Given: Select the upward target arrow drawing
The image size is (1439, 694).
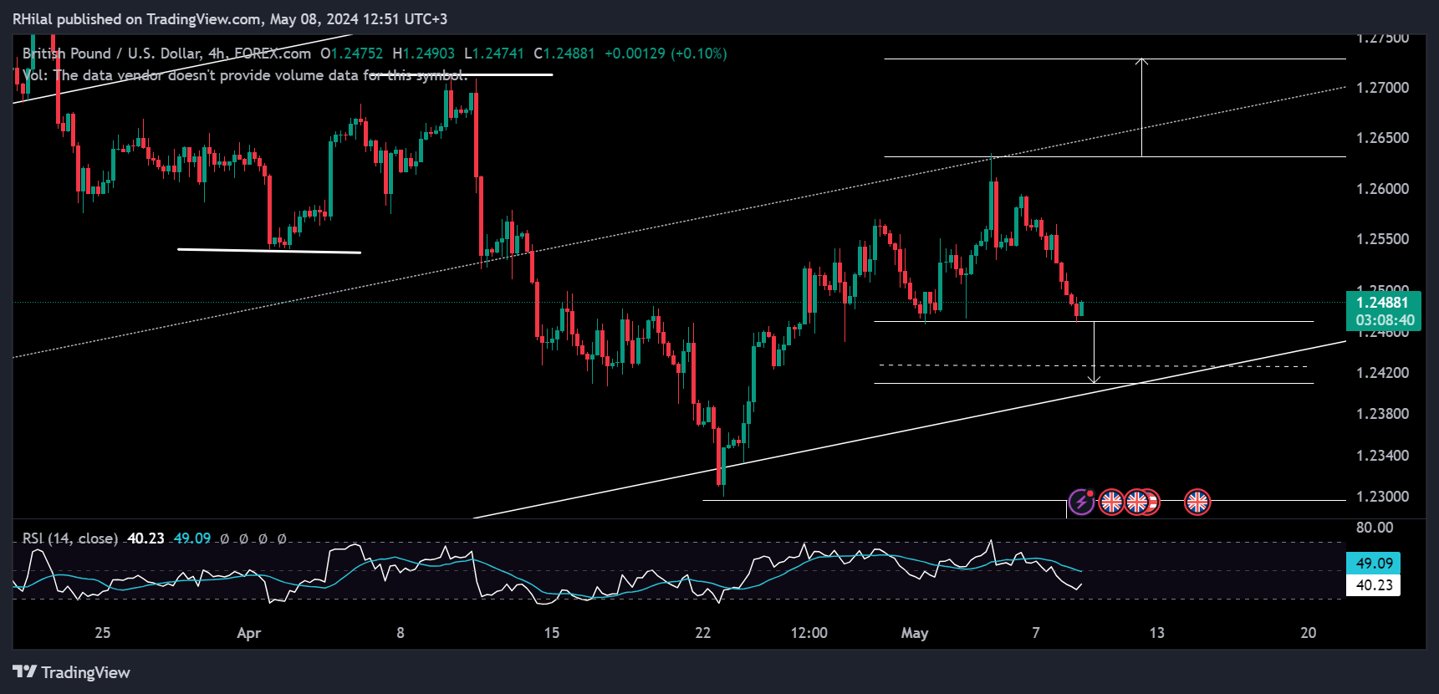Looking at the screenshot, I should coord(1141,107).
